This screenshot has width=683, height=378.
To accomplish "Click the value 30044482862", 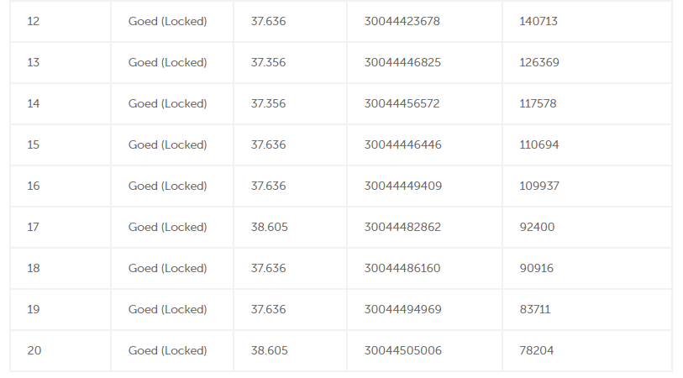I will [402, 228].
